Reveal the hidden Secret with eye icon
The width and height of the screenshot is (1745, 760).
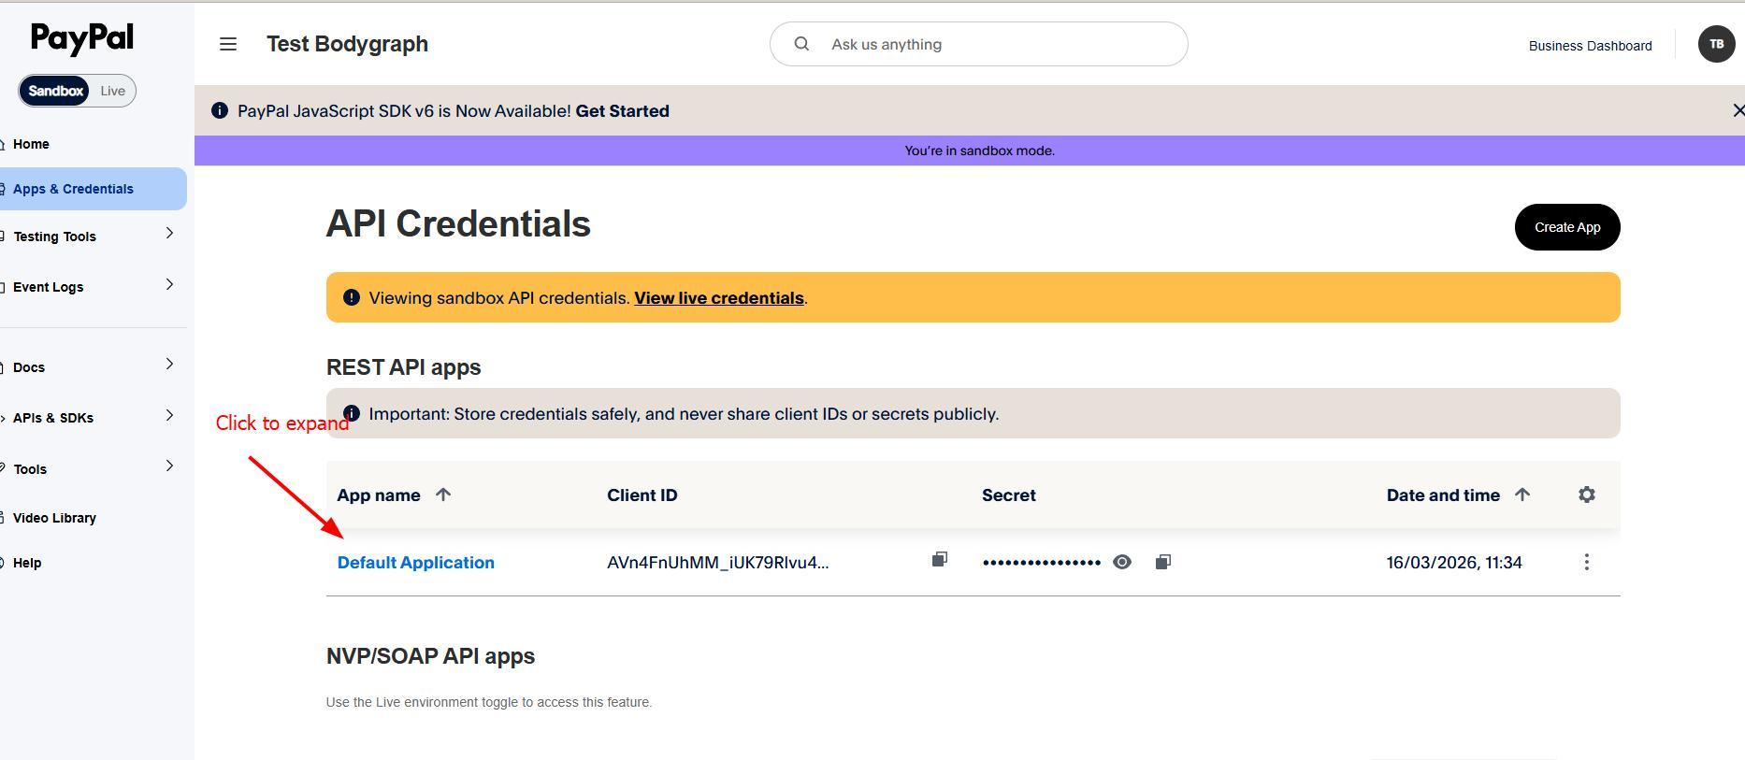(1122, 562)
